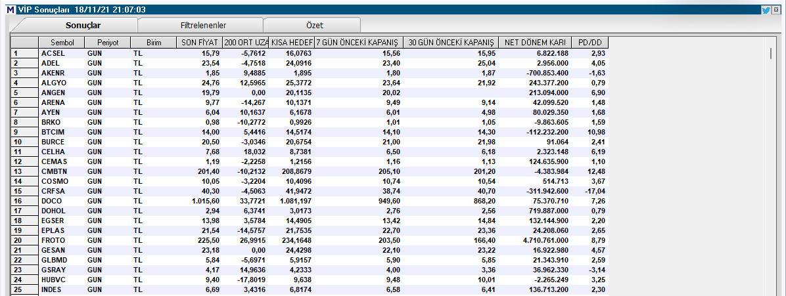Click the 200 ORT UZA column header
Viewport: 786px width, 296px height.
pos(246,43)
